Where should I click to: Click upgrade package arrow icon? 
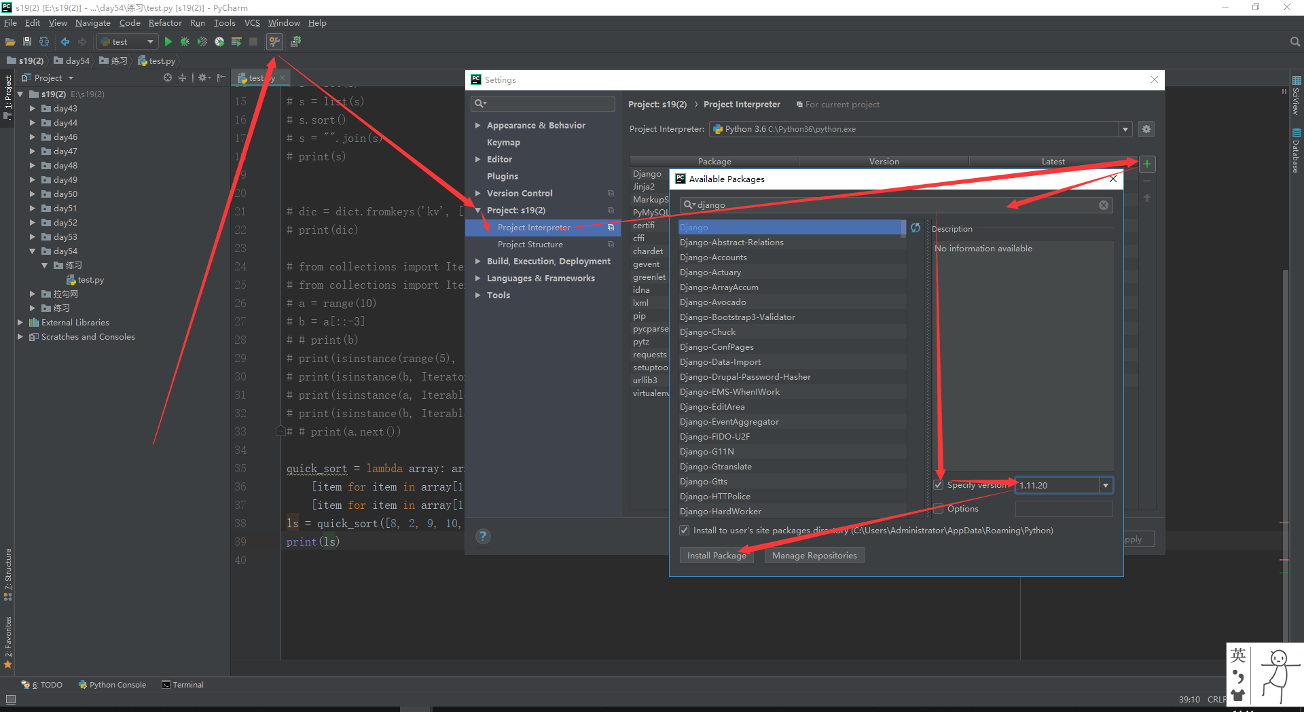pyautogui.click(x=1147, y=198)
